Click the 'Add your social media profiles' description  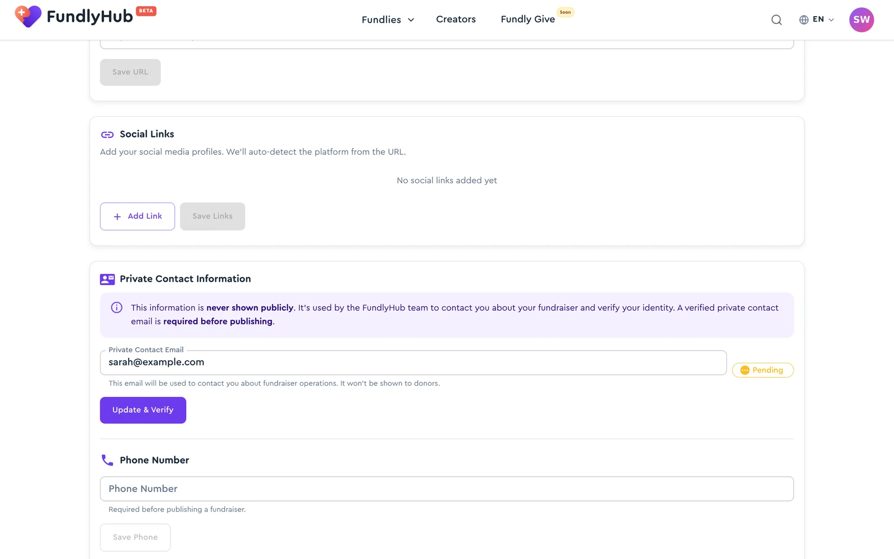253,152
